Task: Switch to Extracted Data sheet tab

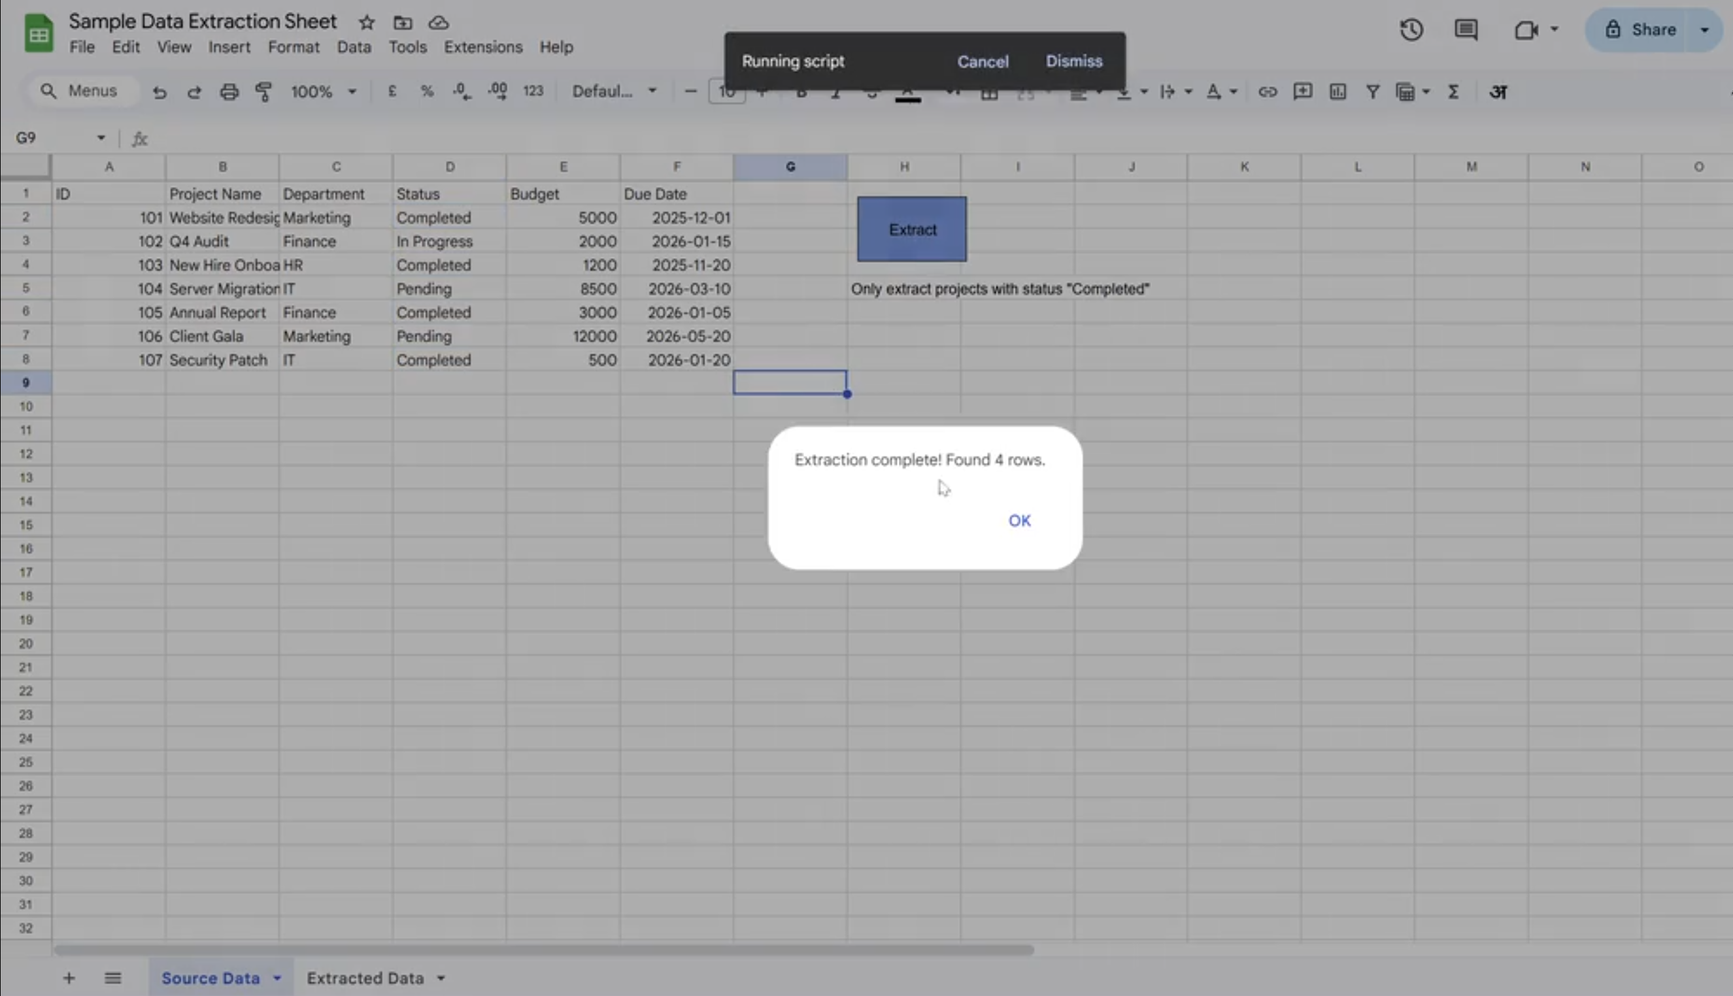Action: click(365, 978)
